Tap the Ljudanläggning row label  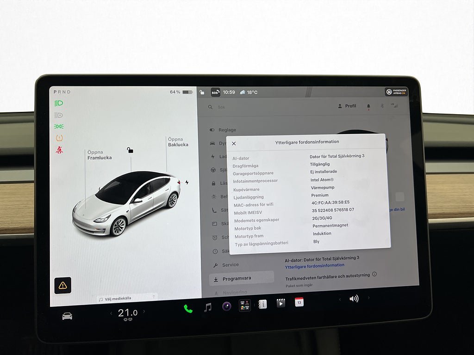pos(249,197)
